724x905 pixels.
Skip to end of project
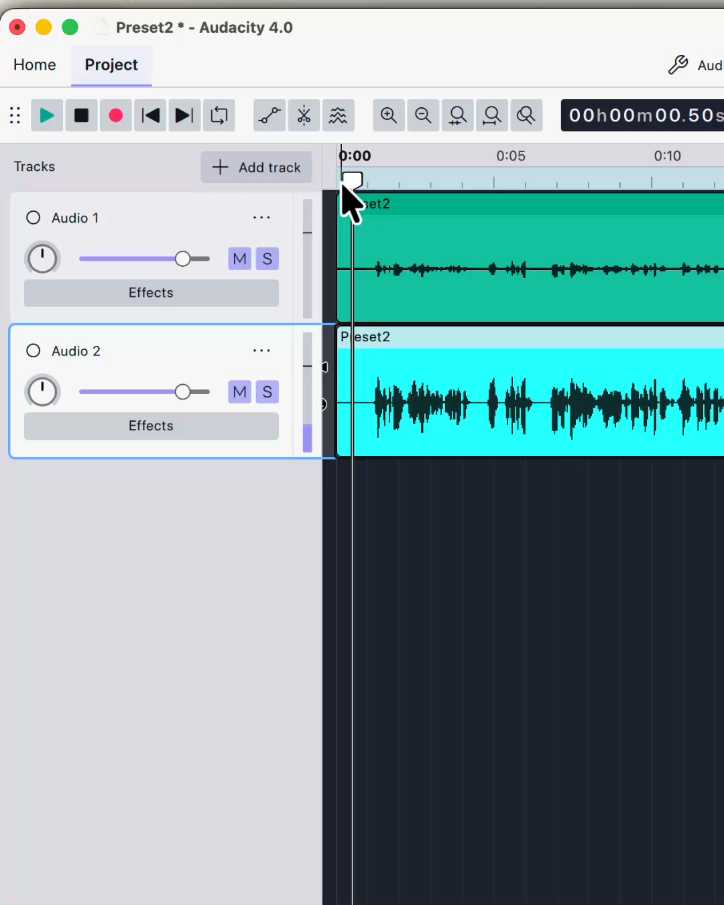pos(184,115)
